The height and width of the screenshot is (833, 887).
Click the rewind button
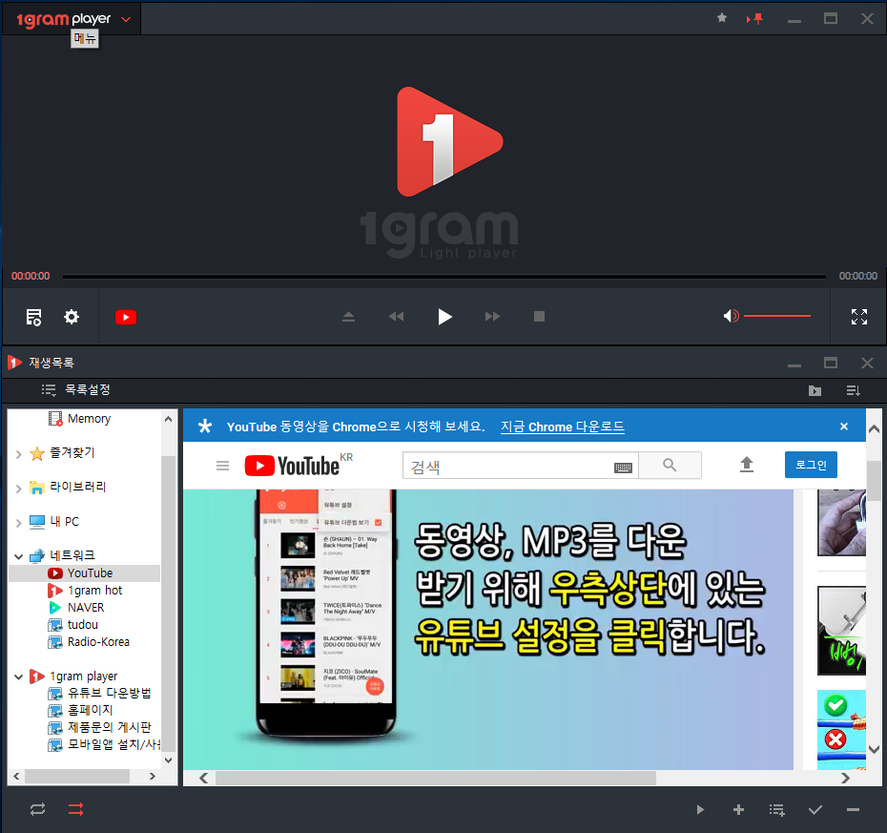[x=396, y=317]
